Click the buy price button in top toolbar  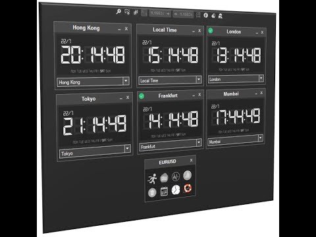(184, 14)
